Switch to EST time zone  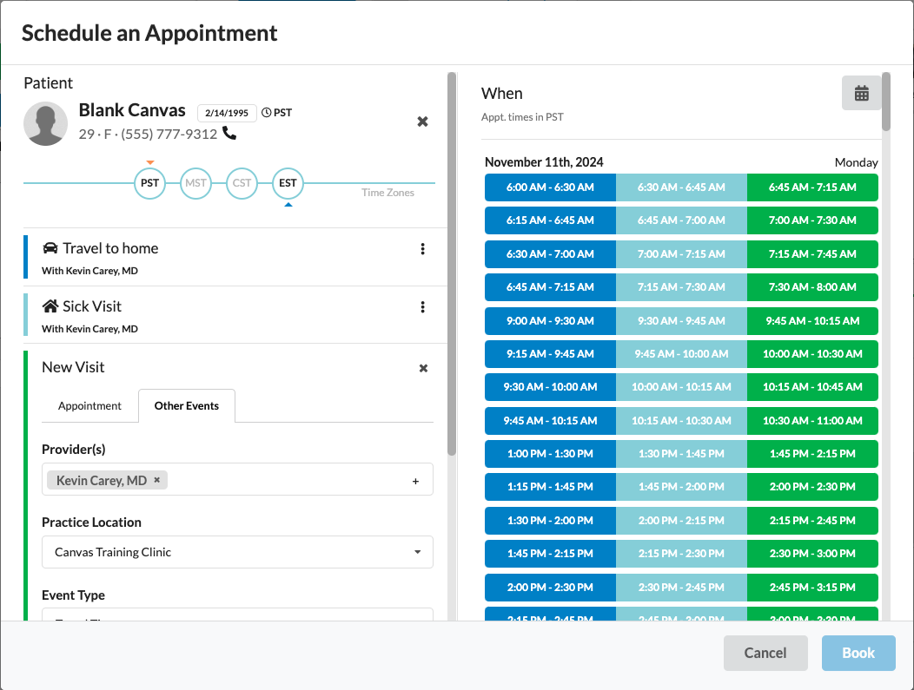(288, 183)
